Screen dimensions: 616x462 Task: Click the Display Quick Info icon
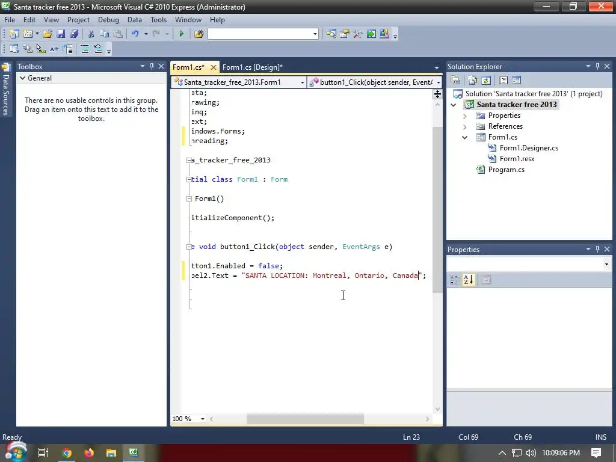tap(40, 49)
